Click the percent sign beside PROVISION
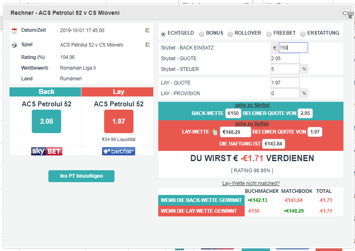Image resolution: width=355 pixels, height=251 pixels. click(x=304, y=93)
